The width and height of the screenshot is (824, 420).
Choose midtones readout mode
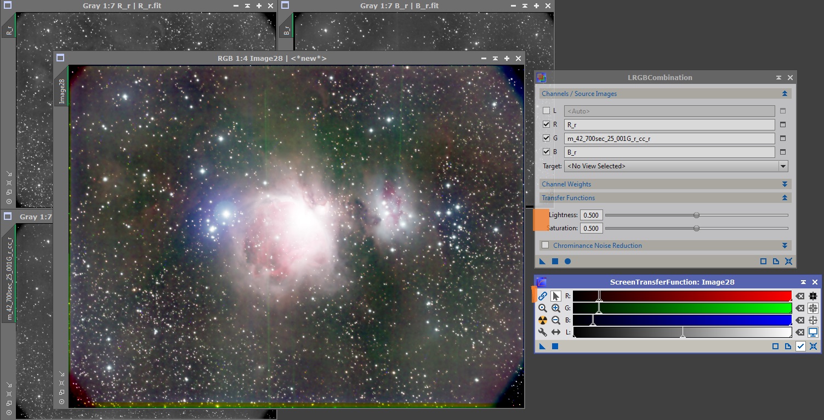[813, 308]
